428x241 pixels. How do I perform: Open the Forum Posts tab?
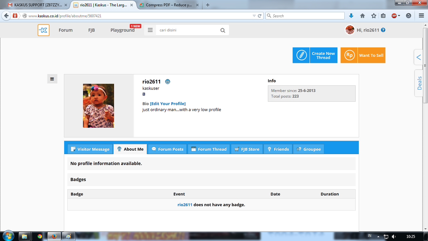[168, 149]
